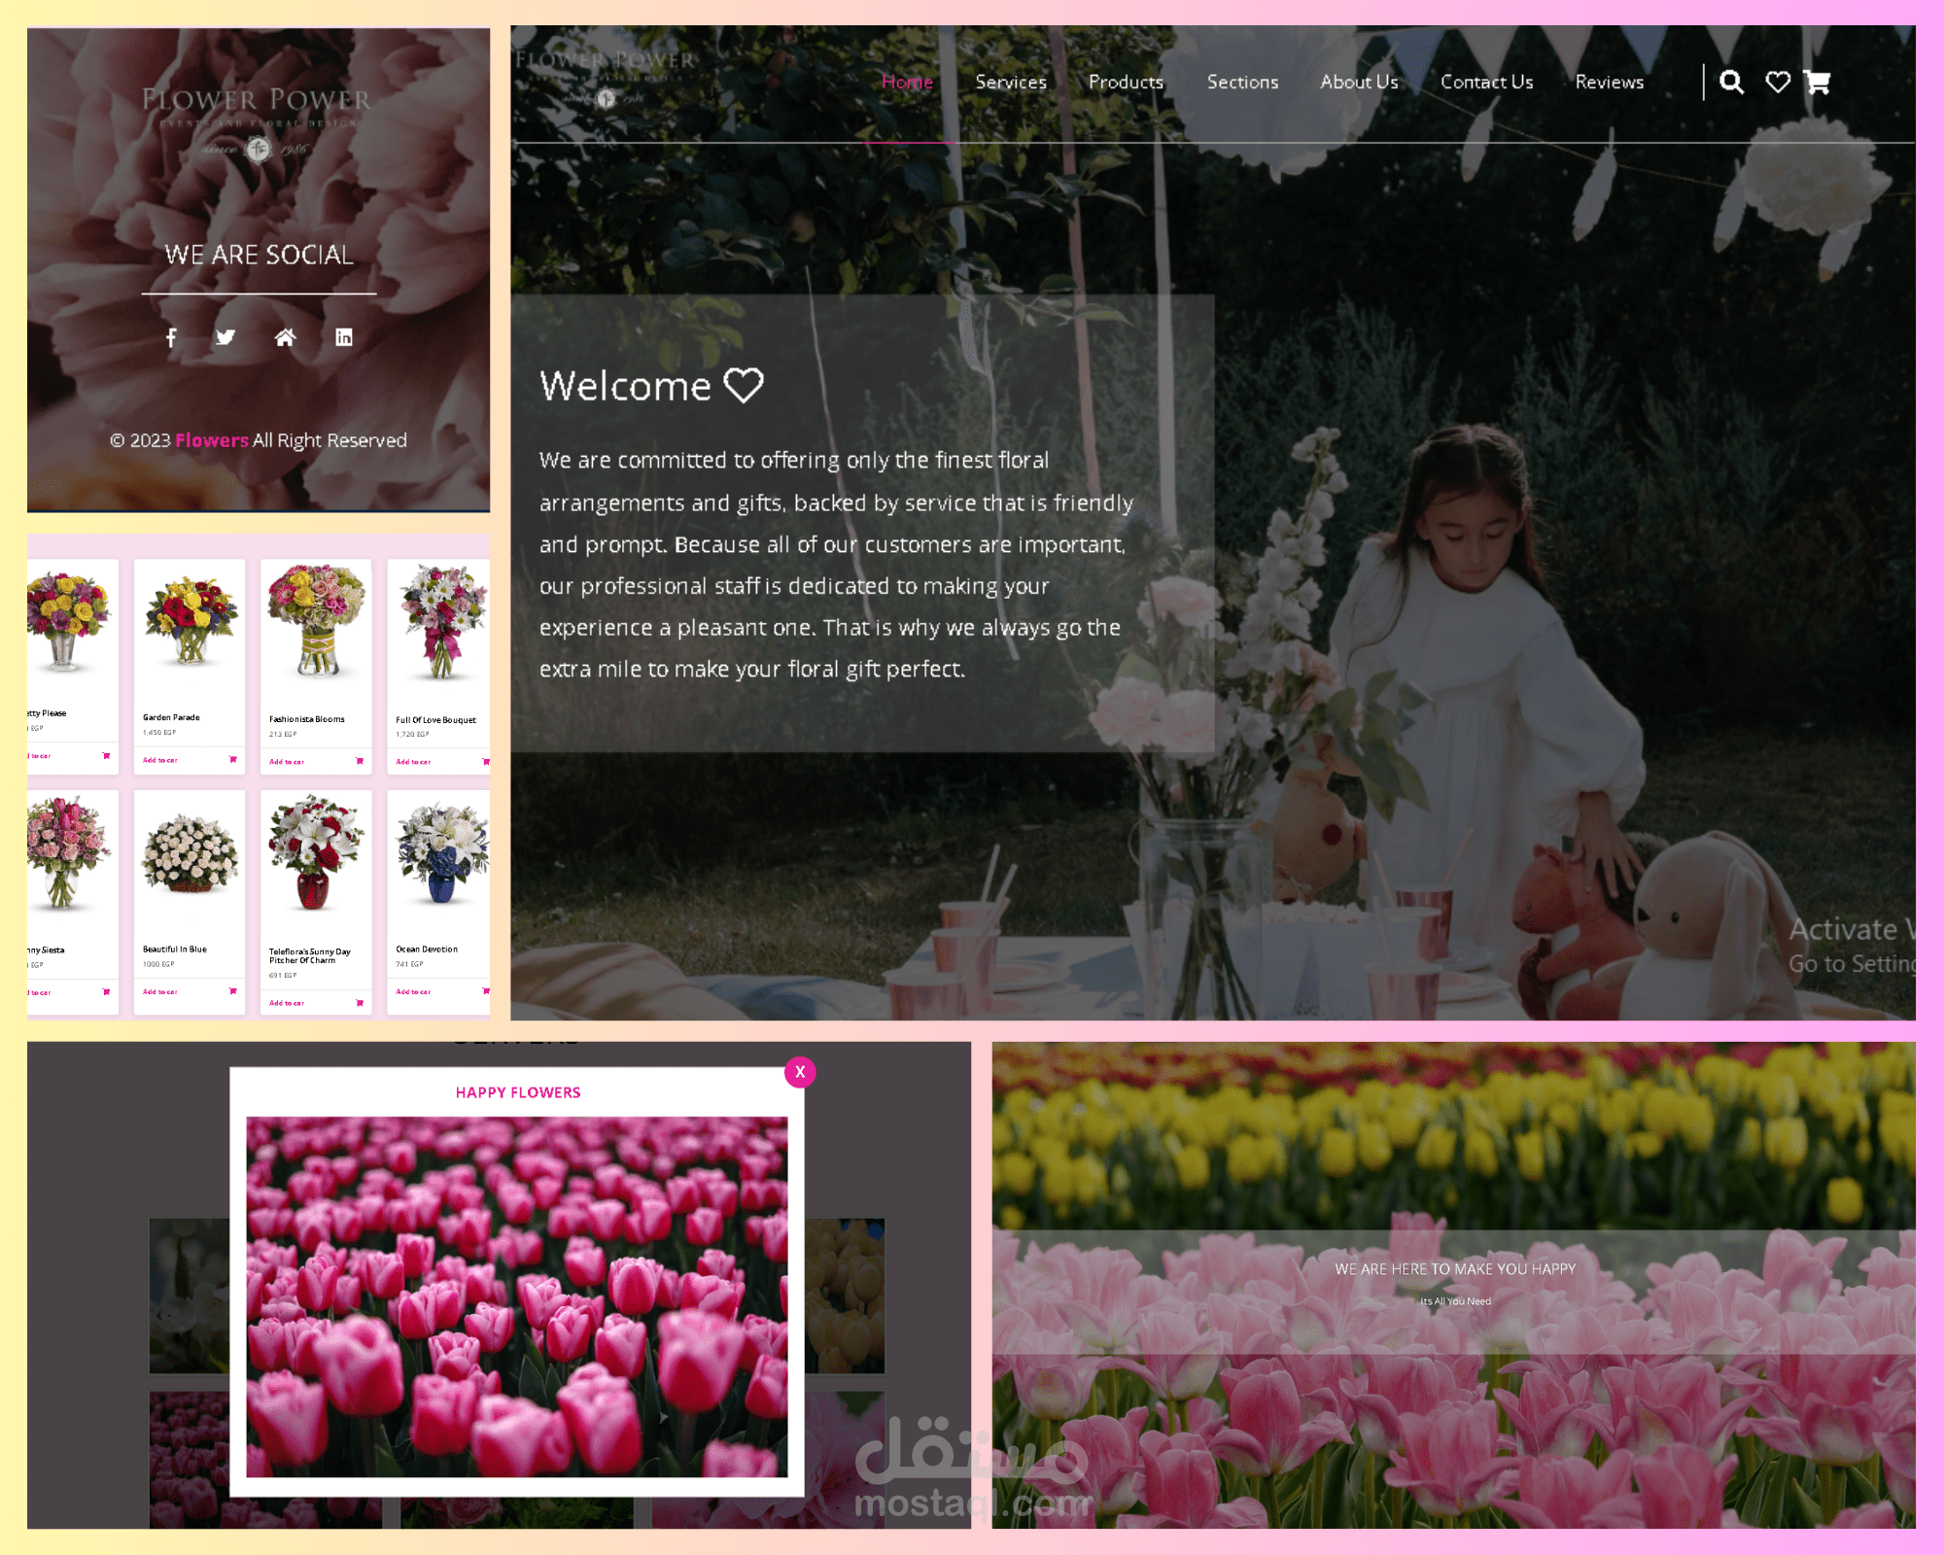Image resolution: width=1944 pixels, height=1555 pixels.
Task: Click the home icon under We Are Social
Action: coord(285,337)
